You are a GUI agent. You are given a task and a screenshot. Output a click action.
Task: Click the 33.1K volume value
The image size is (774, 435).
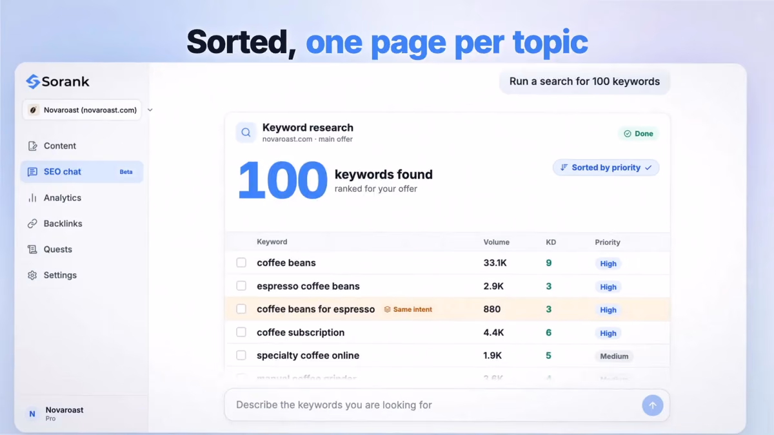[x=497, y=263]
